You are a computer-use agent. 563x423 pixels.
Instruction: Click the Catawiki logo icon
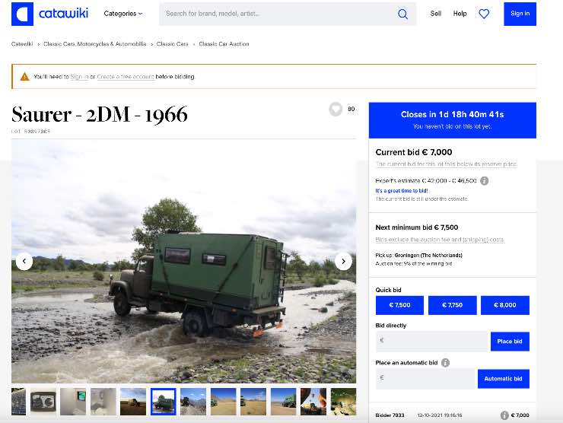click(22, 14)
